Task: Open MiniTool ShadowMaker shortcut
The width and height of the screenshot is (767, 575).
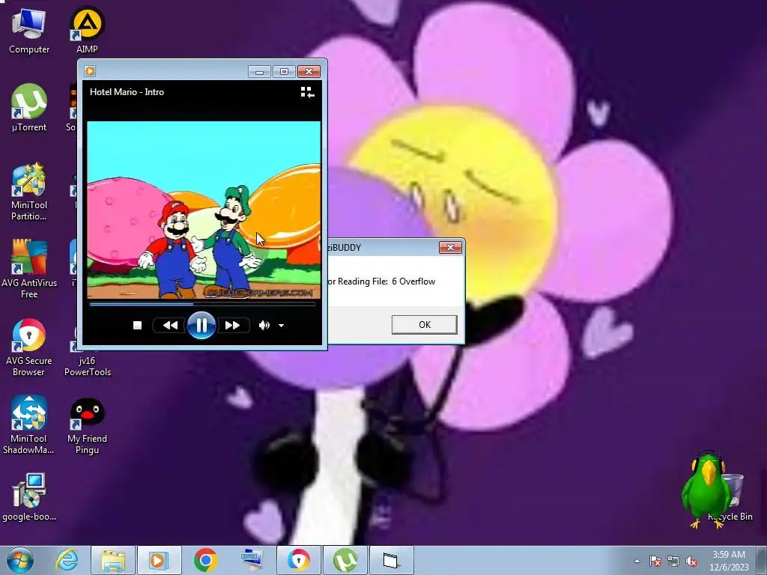Action: (29, 425)
